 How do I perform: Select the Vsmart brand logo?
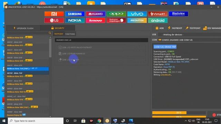click(158, 14)
